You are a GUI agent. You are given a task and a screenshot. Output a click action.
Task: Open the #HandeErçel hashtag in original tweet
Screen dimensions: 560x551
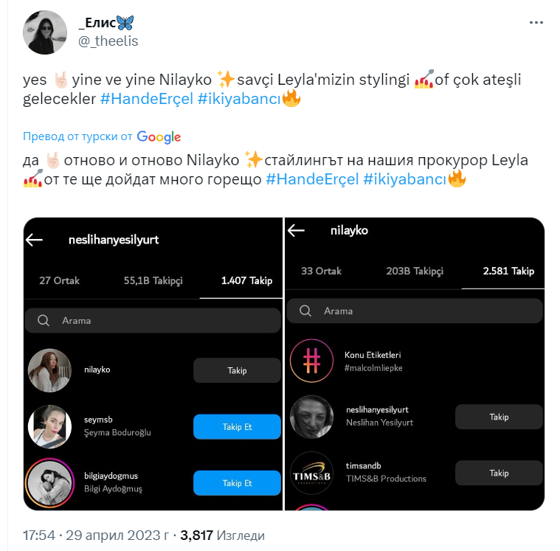pos(147,100)
